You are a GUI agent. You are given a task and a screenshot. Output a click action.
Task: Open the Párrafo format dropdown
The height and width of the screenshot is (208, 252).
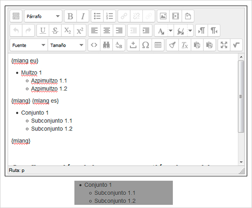43,16
